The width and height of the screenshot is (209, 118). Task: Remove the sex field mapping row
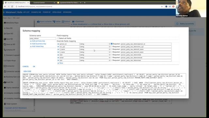58,60
